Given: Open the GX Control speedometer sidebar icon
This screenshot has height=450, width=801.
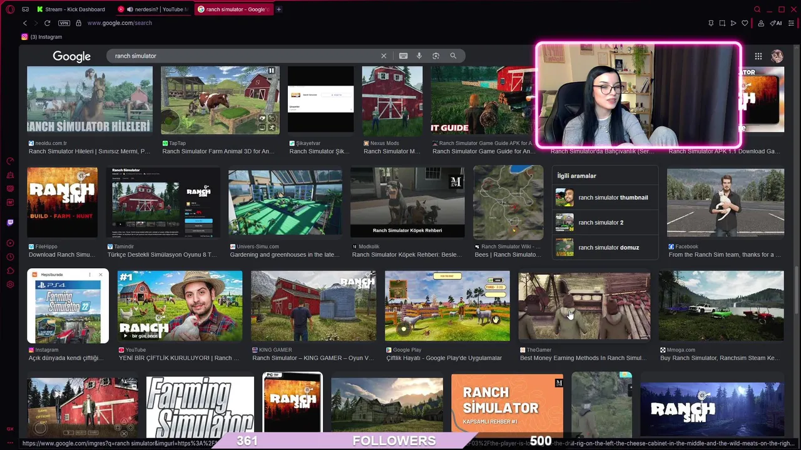Looking at the screenshot, I should tap(10, 161).
